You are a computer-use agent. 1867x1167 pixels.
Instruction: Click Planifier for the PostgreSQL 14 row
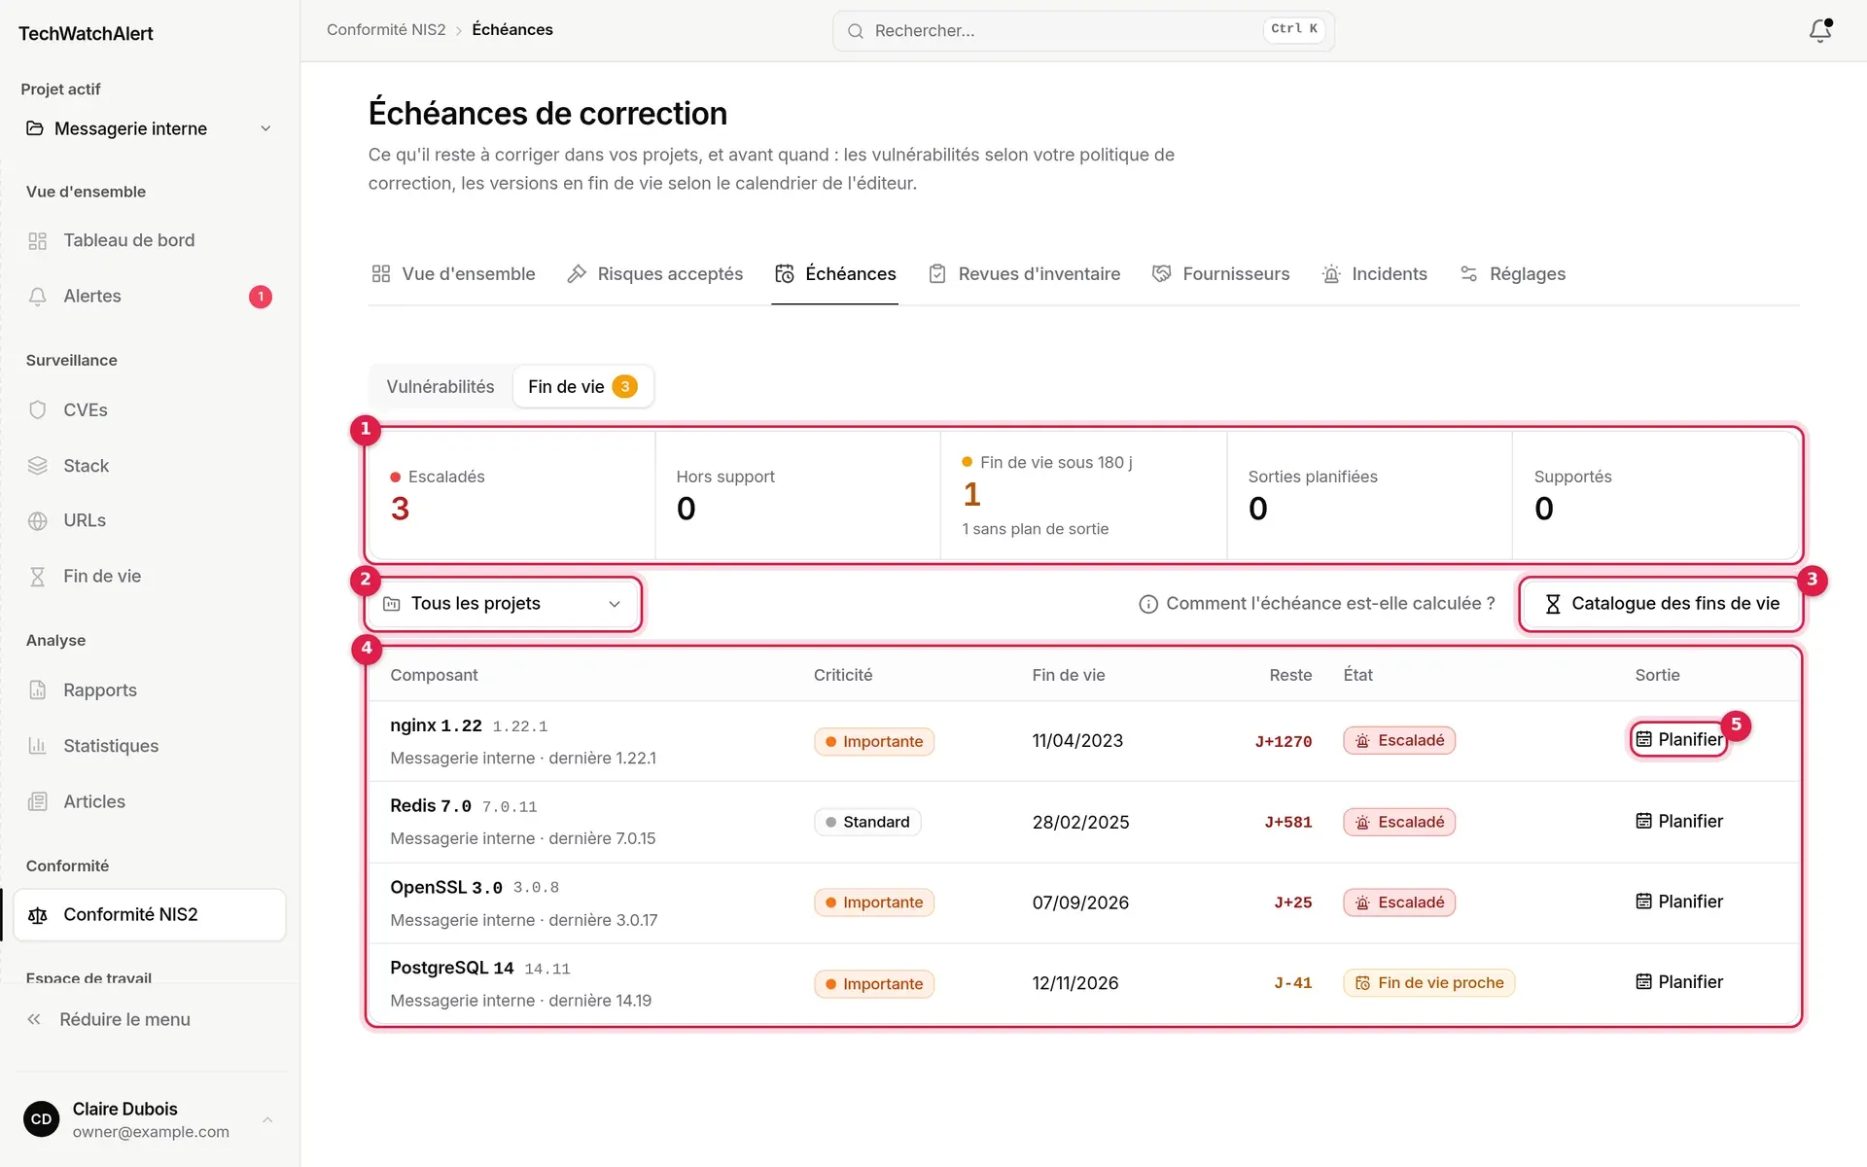[x=1679, y=983]
